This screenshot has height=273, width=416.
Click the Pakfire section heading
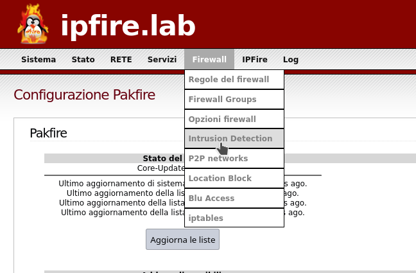coord(48,133)
